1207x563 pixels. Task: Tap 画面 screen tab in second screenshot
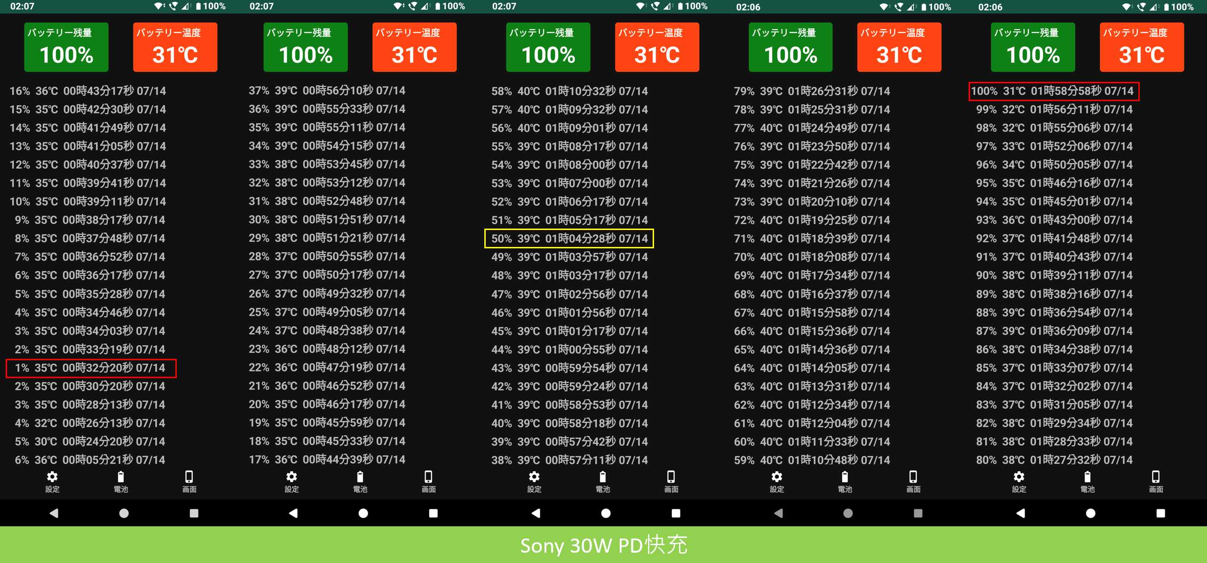pos(428,481)
